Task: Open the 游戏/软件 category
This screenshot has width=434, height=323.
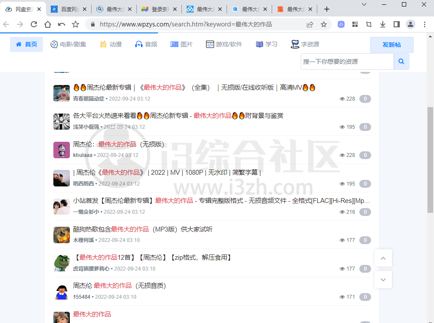Action: (224, 44)
